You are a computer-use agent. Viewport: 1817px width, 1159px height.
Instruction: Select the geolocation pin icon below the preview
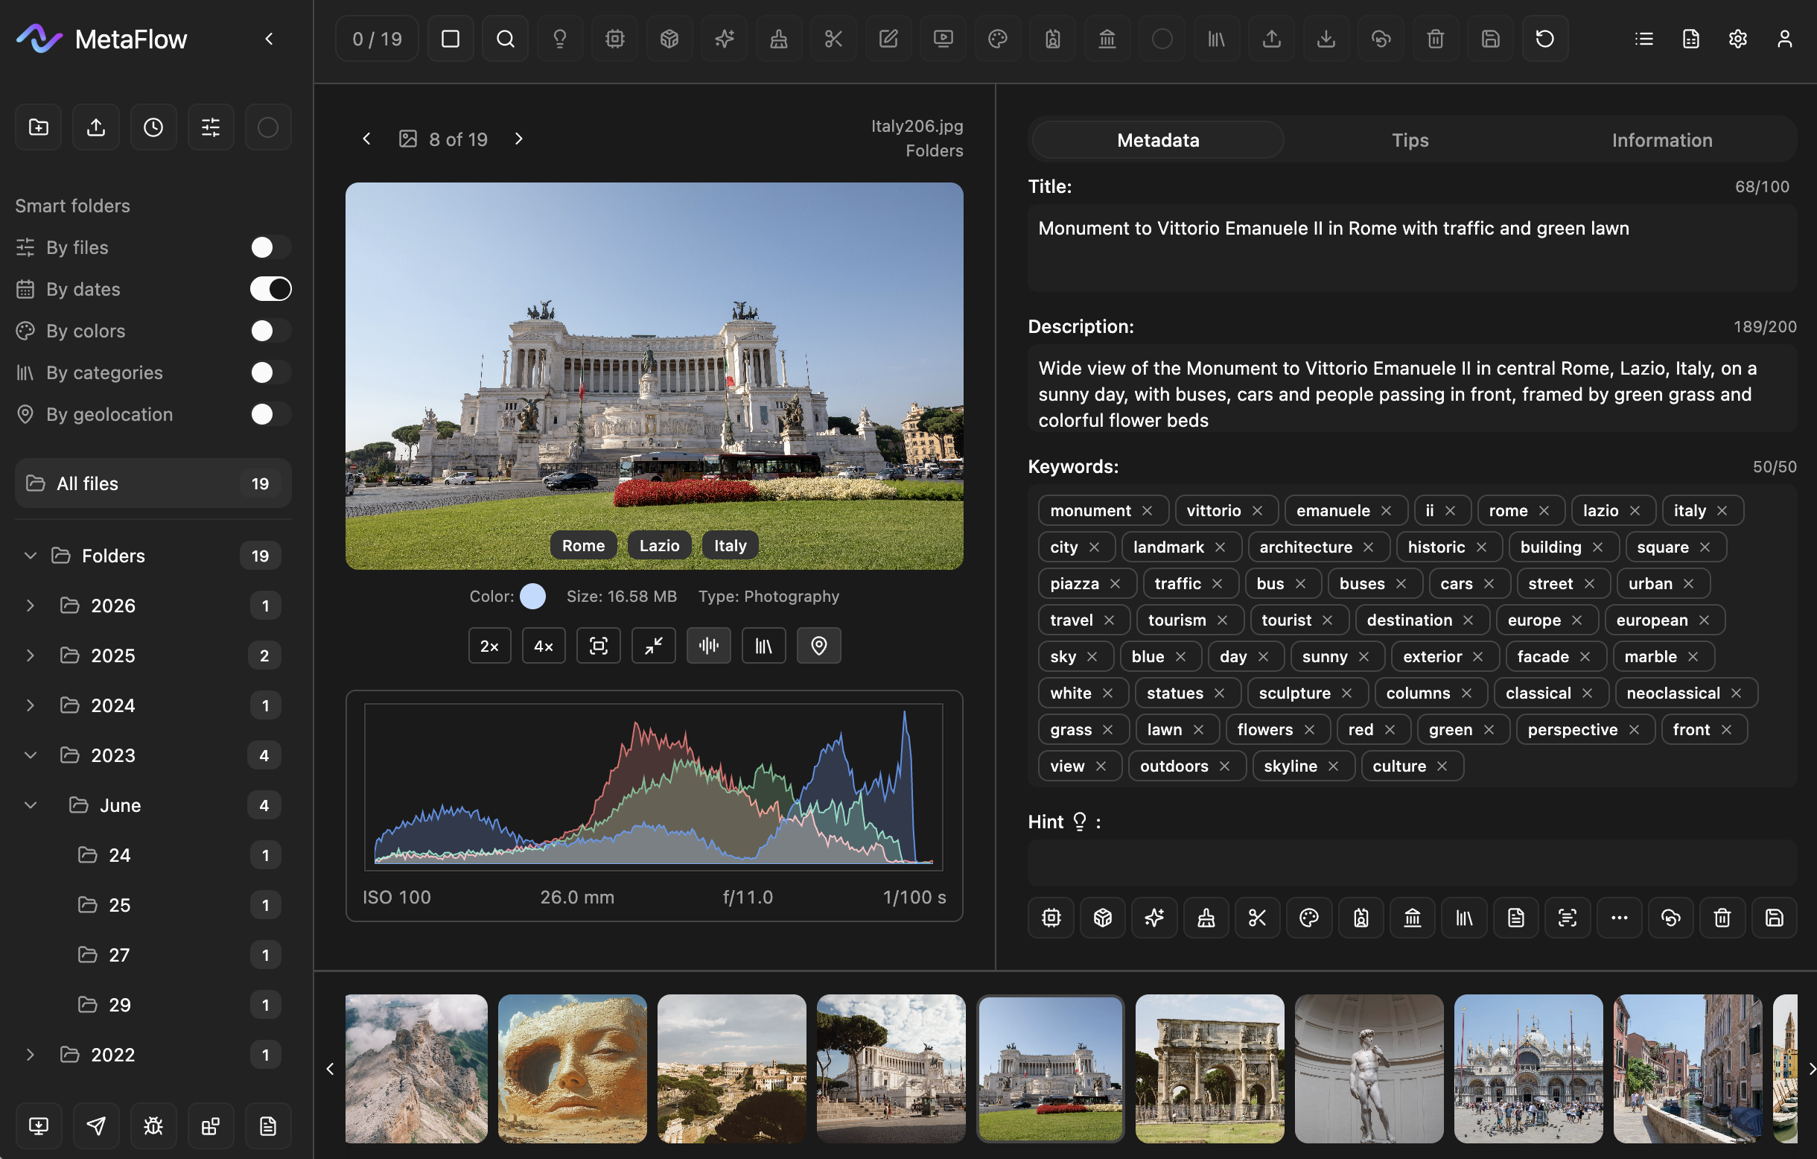point(819,645)
